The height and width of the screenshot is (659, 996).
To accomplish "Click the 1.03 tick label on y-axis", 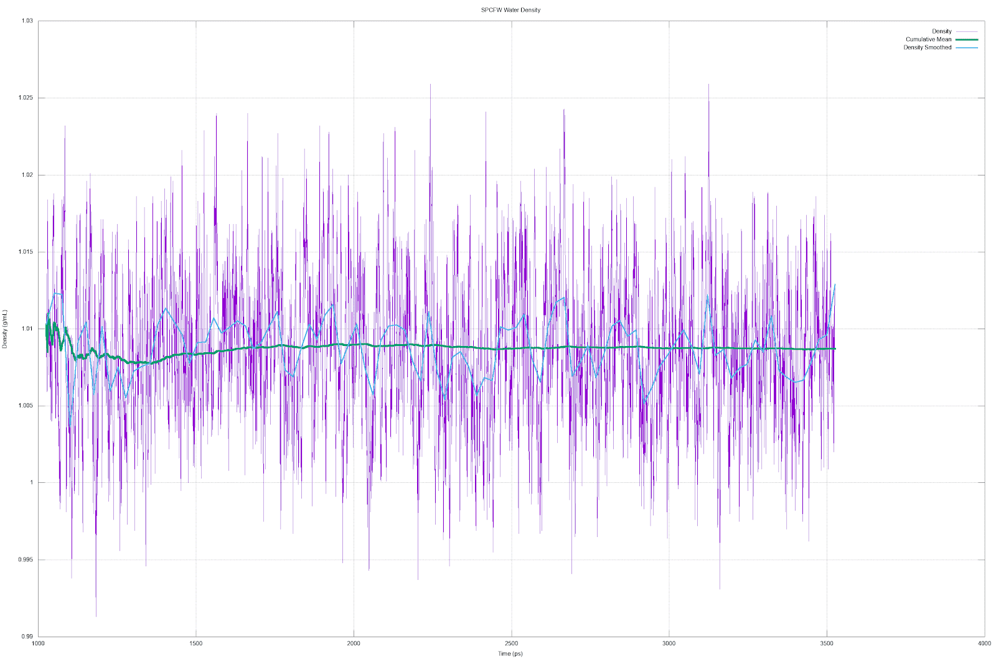I will pos(28,19).
